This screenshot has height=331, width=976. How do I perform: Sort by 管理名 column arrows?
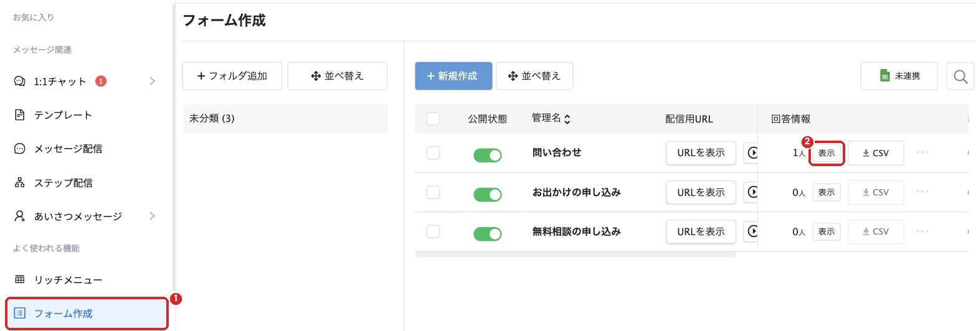tap(567, 119)
